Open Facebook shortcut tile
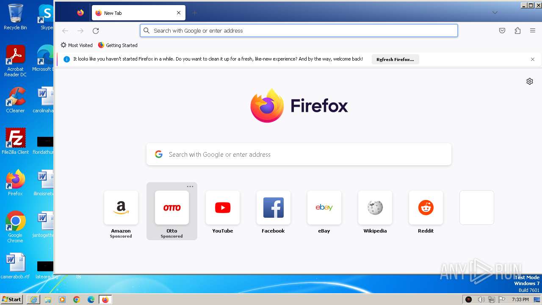Image resolution: width=542 pixels, height=305 pixels. pyautogui.click(x=274, y=211)
